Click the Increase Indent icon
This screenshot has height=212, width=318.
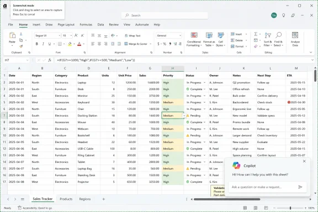coord(119,44)
